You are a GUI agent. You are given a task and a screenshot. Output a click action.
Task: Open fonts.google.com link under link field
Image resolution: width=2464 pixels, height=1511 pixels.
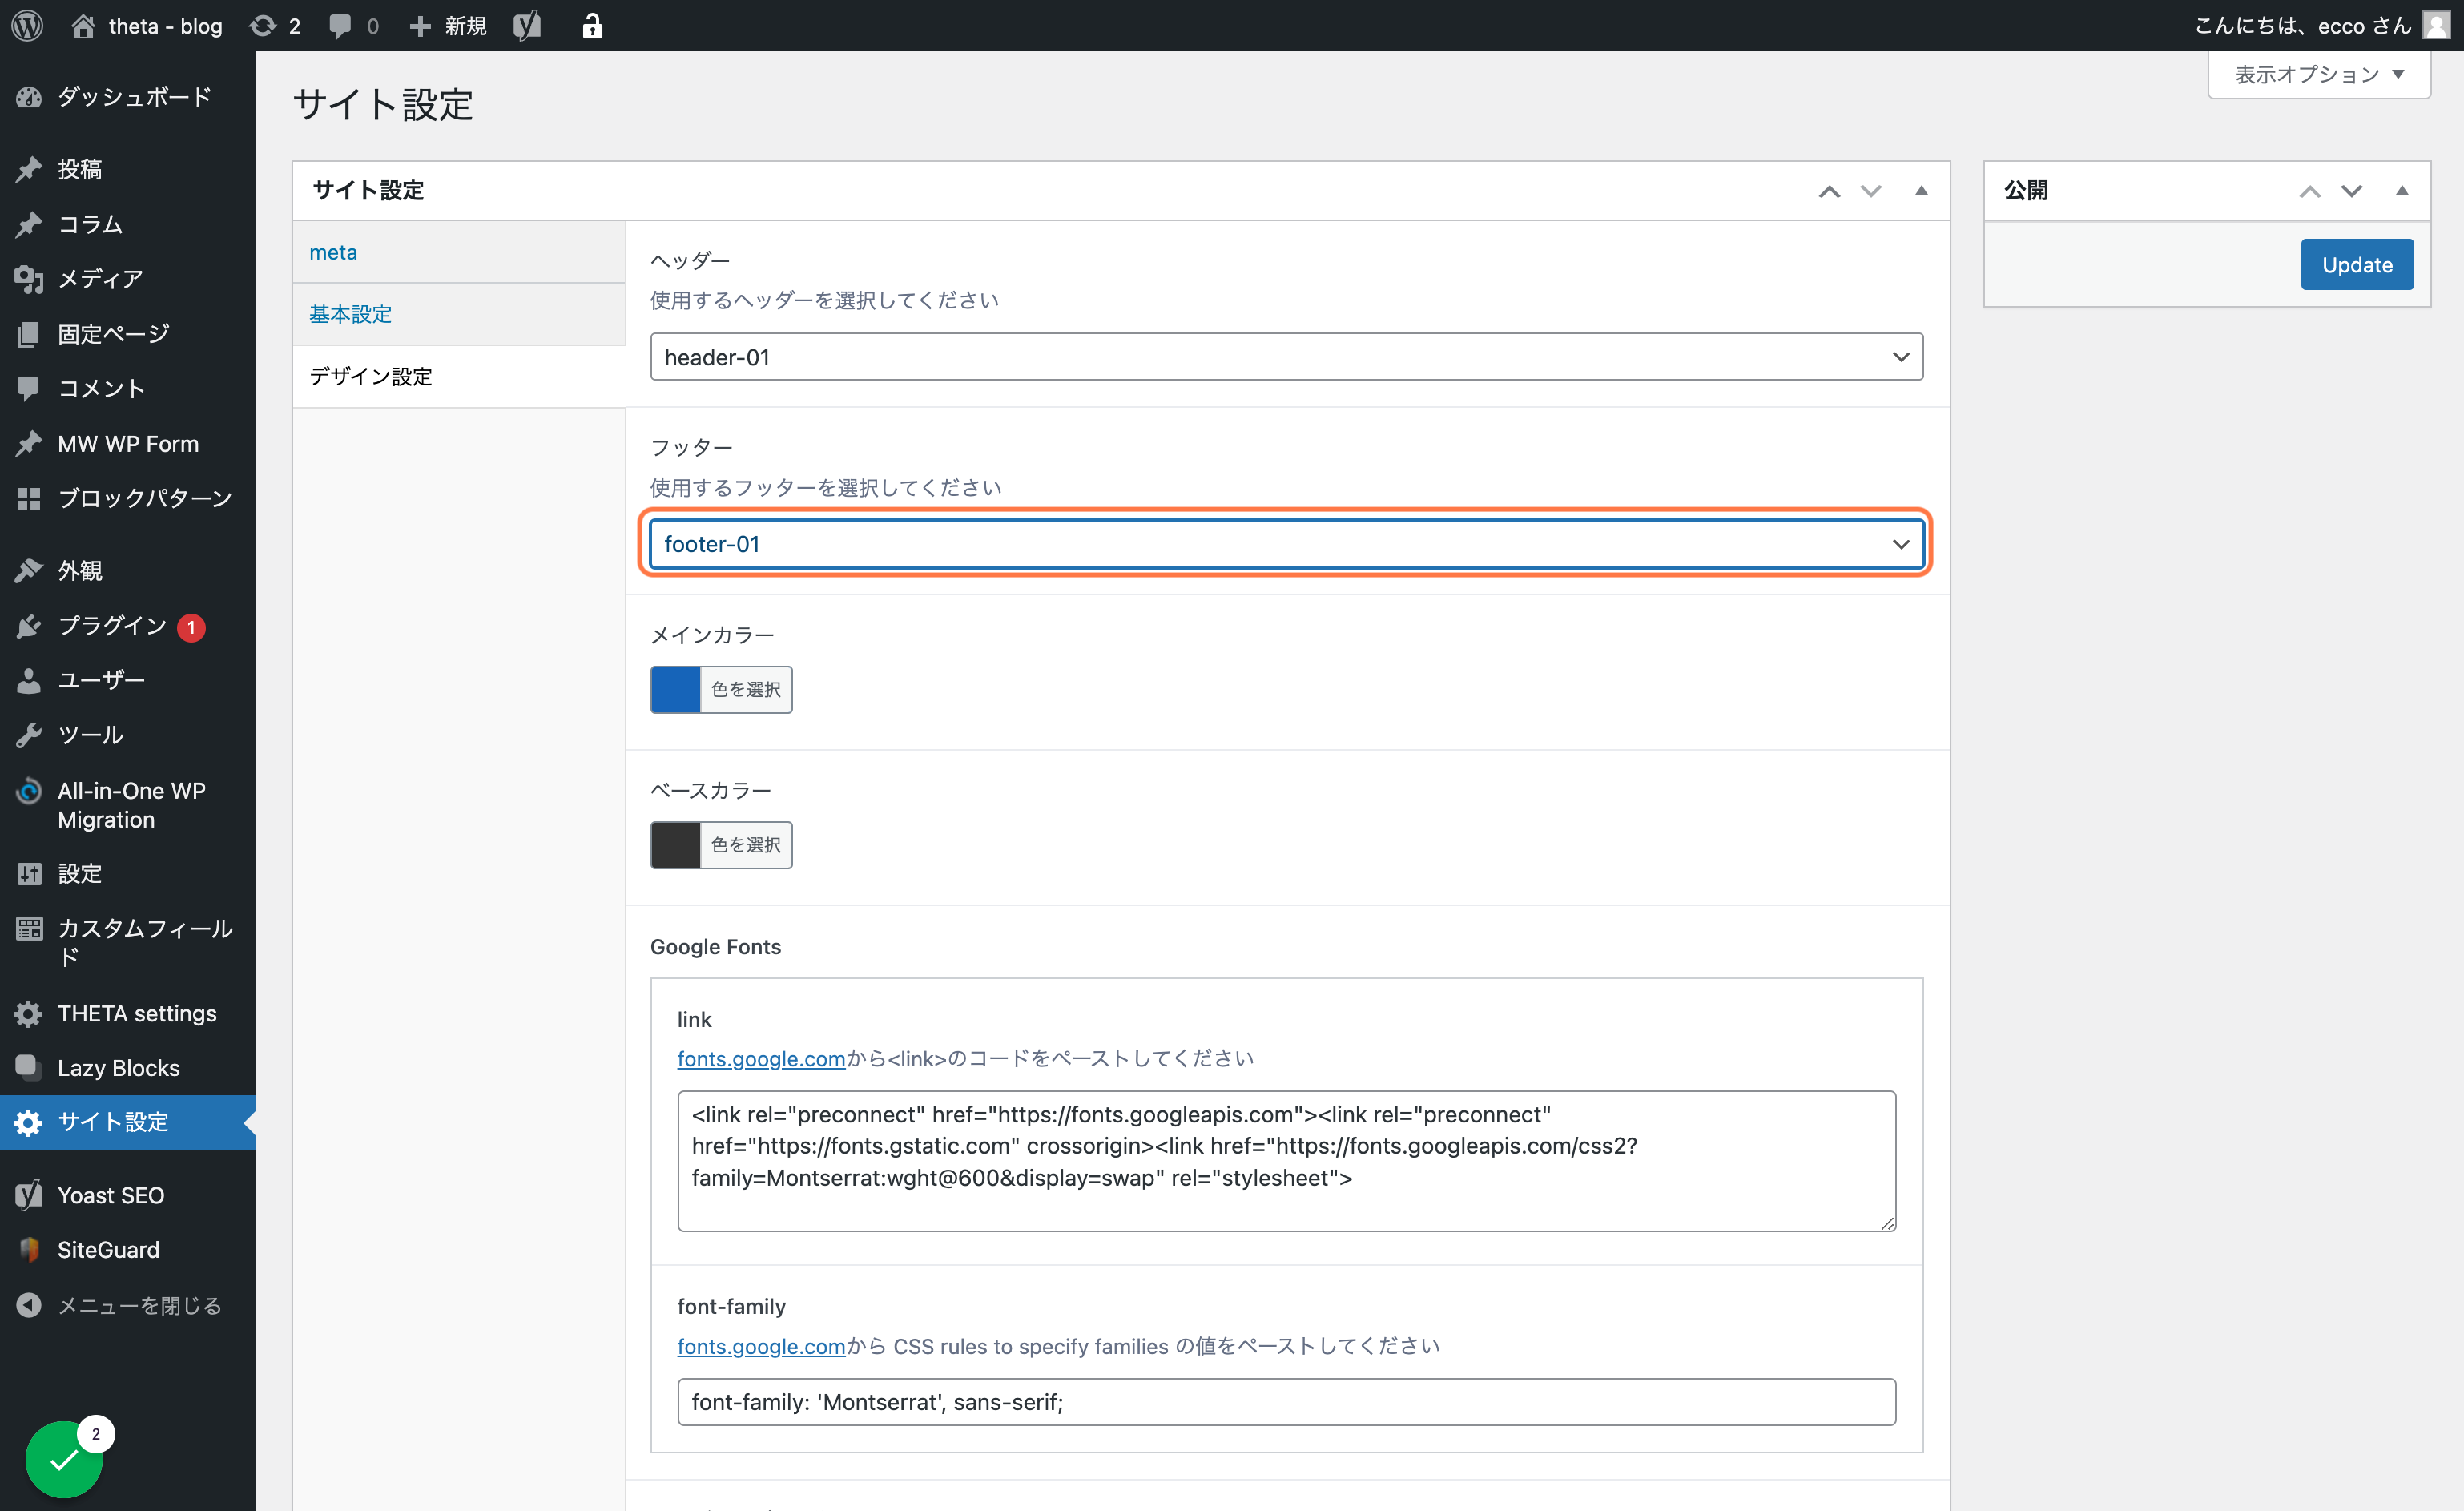(761, 1058)
